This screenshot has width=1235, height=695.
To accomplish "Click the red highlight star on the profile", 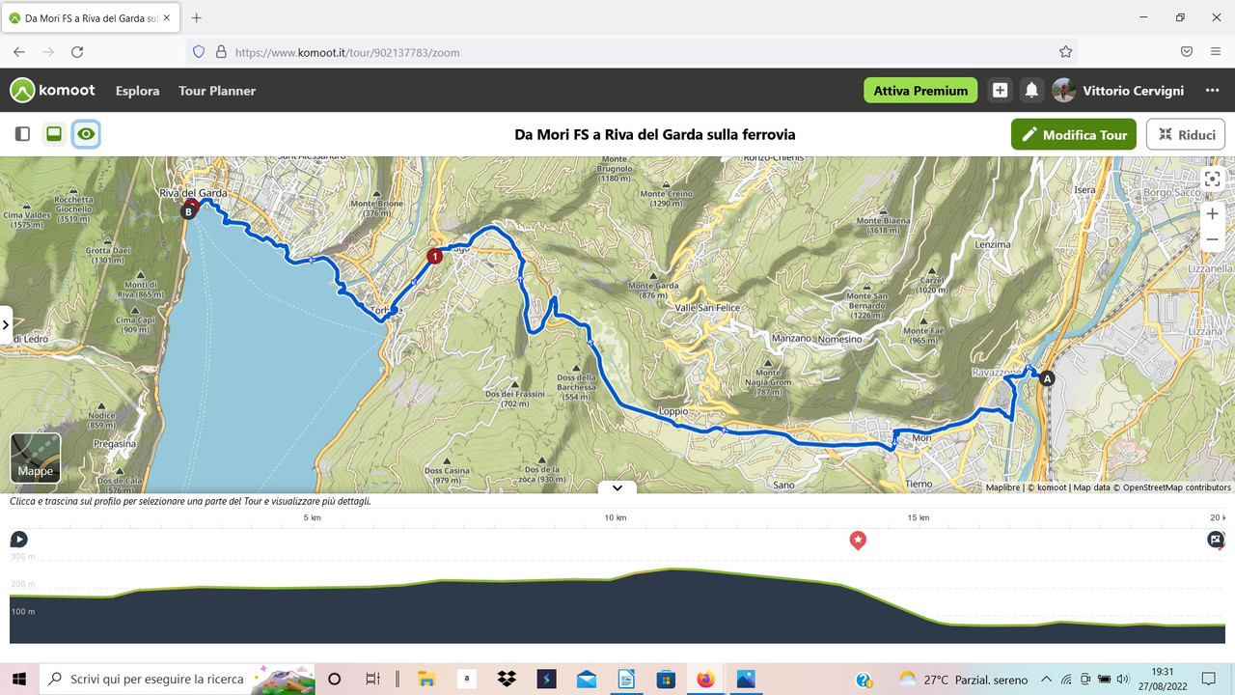I will (x=858, y=540).
